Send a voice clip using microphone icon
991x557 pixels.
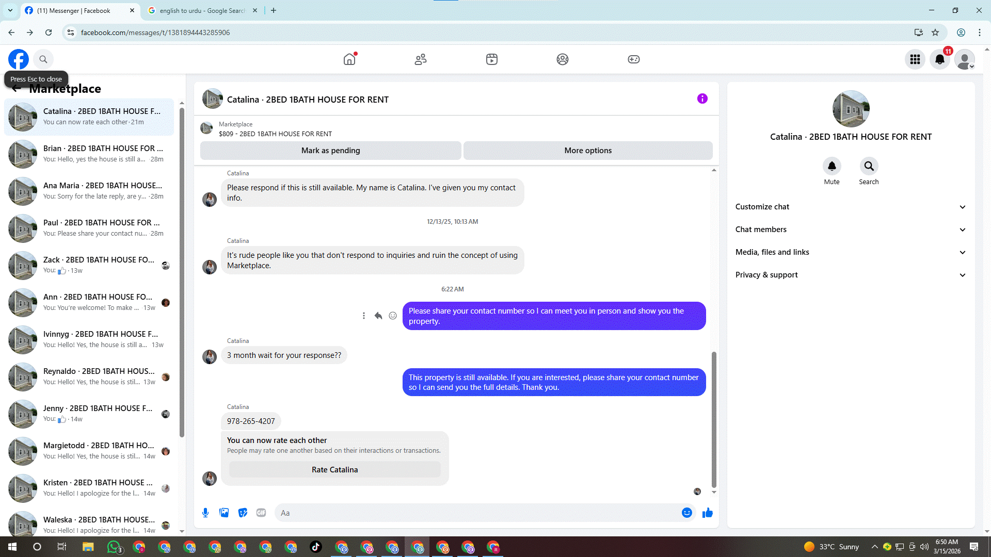tap(205, 513)
